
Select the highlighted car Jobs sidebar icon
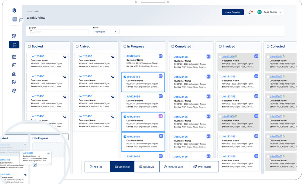[x=14, y=45]
